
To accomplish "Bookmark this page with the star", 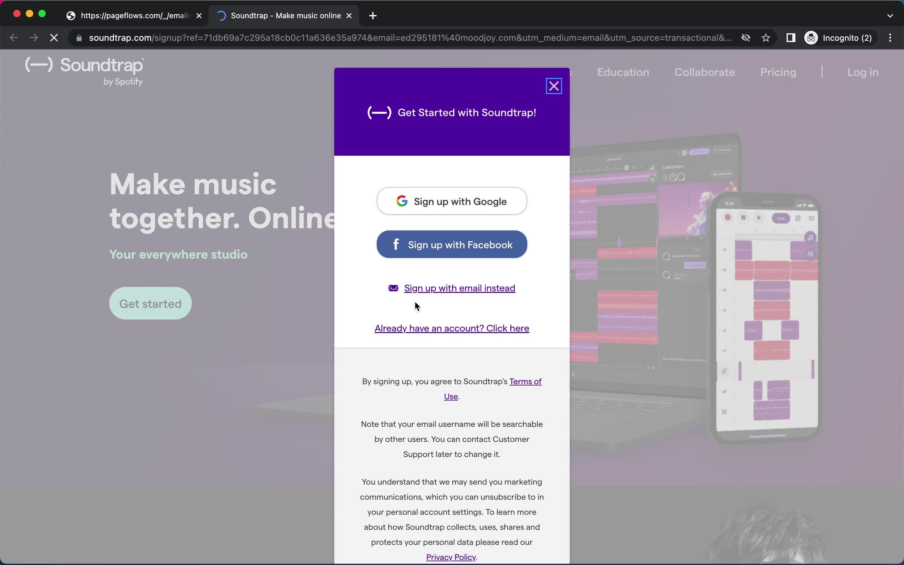I will coord(766,38).
